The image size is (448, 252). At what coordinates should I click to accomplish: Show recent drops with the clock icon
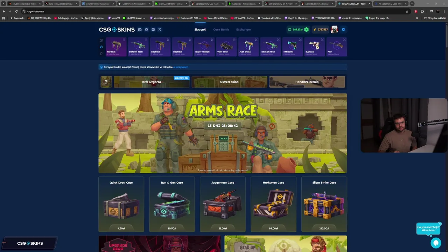(101, 40)
